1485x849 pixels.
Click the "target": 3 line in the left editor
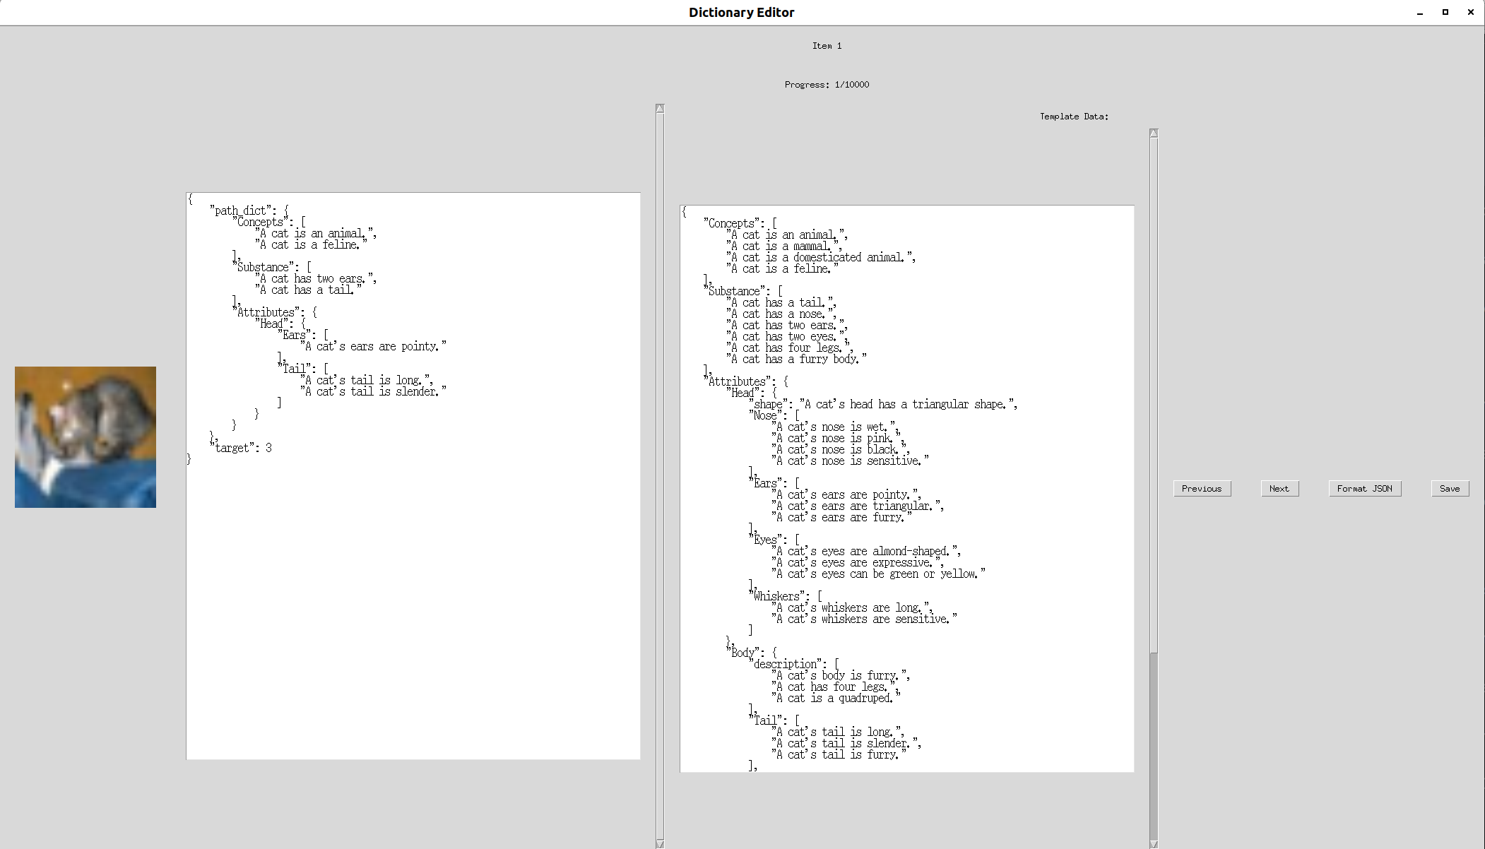point(243,448)
